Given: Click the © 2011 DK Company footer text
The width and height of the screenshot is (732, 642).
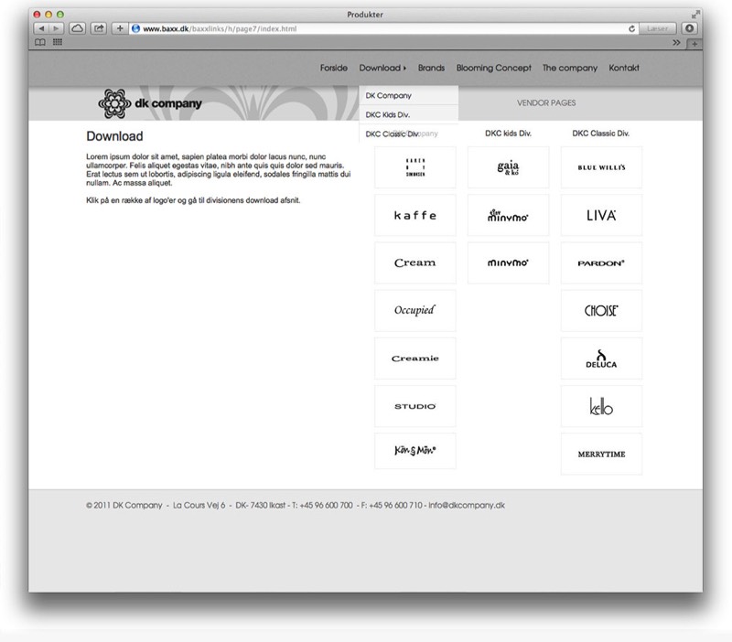Looking at the screenshot, I should point(124,506).
